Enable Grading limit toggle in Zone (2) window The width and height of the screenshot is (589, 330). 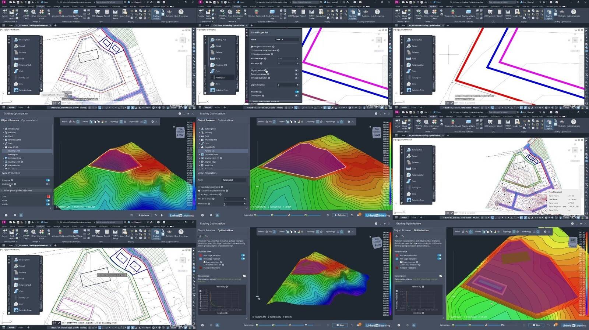click(x=47, y=184)
